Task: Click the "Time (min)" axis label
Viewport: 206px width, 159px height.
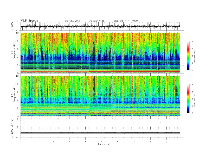Action: coord(104,144)
